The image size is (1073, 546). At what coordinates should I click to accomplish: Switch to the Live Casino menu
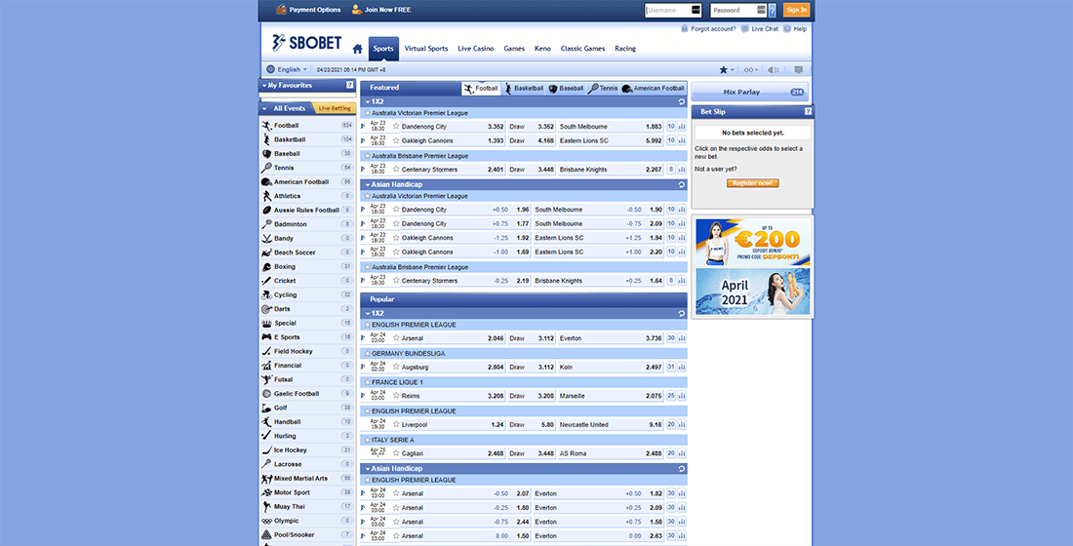click(476, 49)
